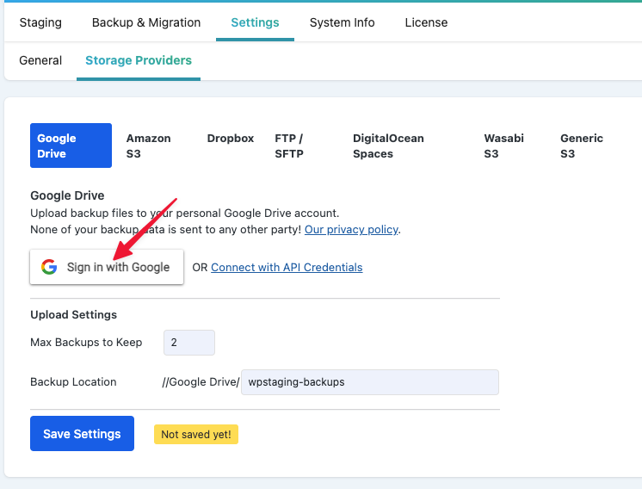Click the Google G logo icon
Viewport: 642px width, 489px height.
tap(49, 267)
